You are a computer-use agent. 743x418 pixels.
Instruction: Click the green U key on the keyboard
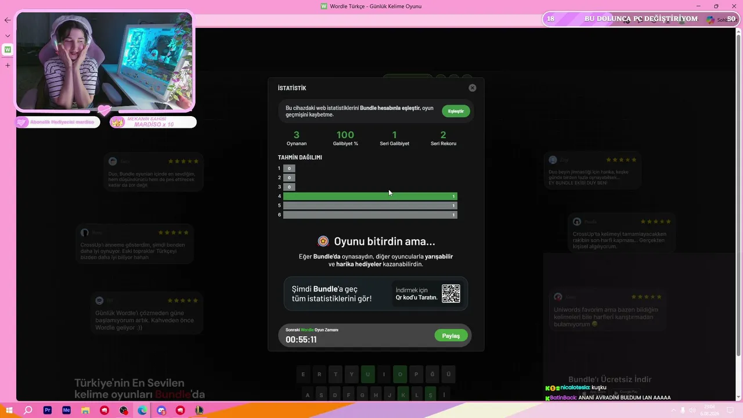coord(367,374)
